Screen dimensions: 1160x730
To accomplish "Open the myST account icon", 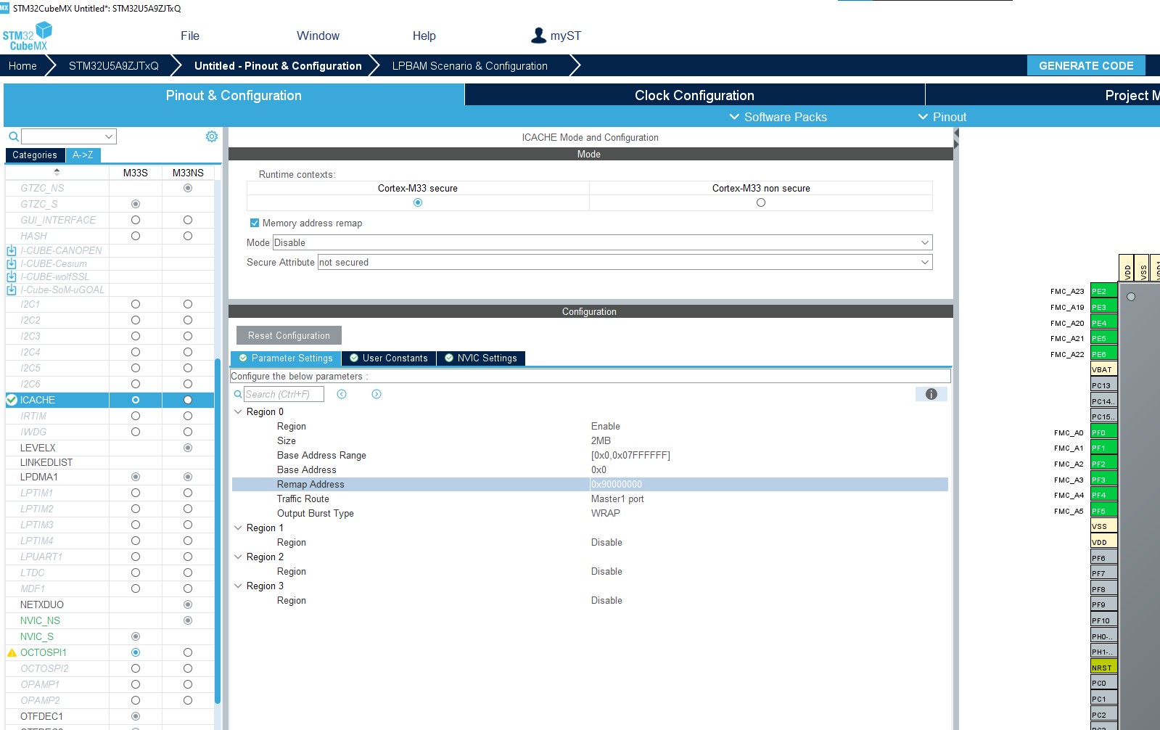I will tap(538, 36).
